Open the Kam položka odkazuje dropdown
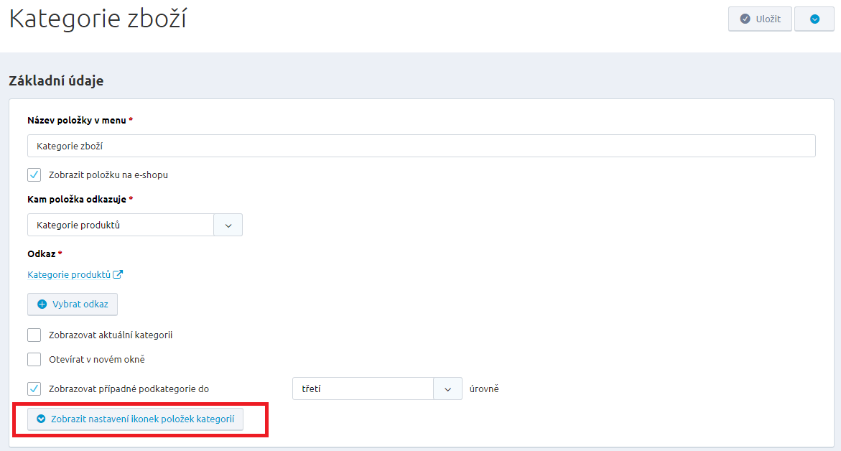The image size is (841, 451). tap(134, 225)
